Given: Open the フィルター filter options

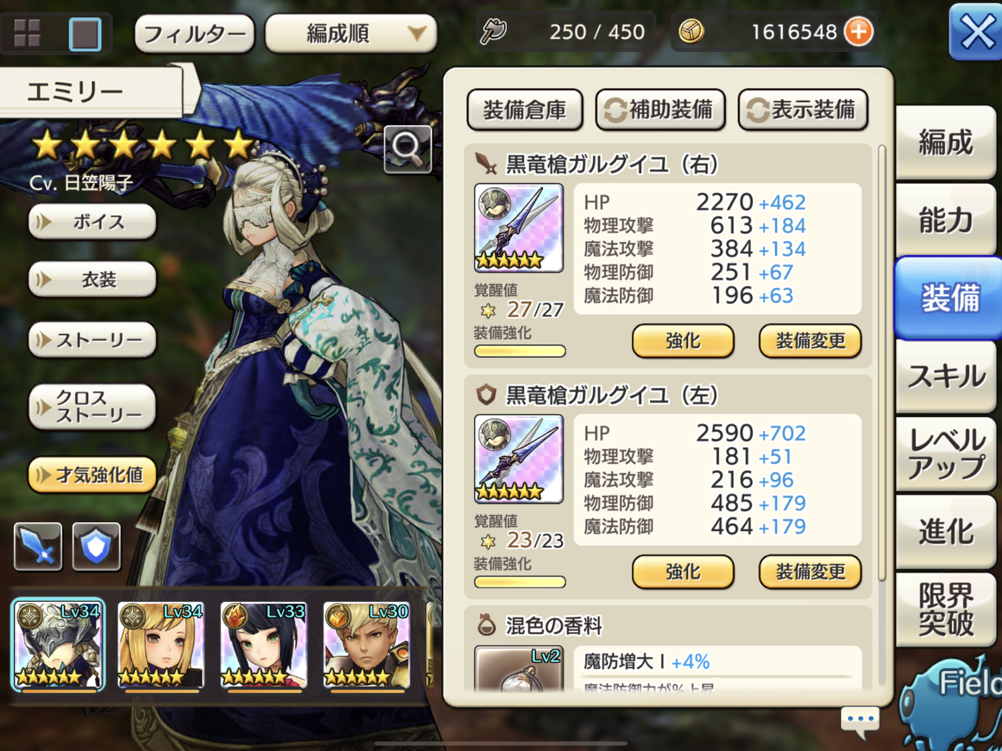Looking at the screenshot, I should [x=194, y=33].
